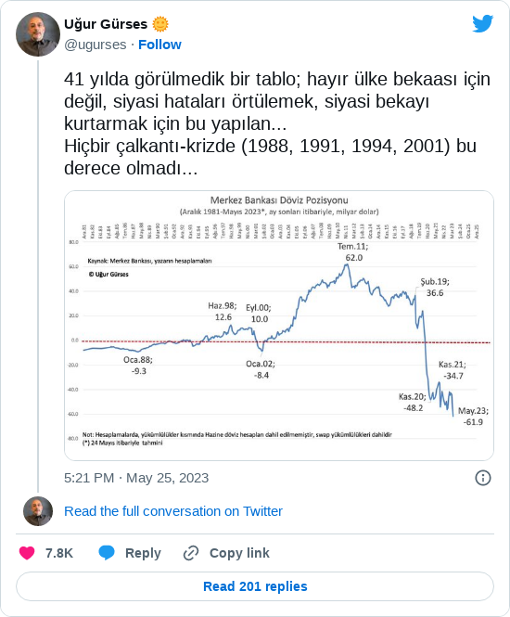Open the Uğur Gürses display name
510x617 pixels.
[106, 24]
